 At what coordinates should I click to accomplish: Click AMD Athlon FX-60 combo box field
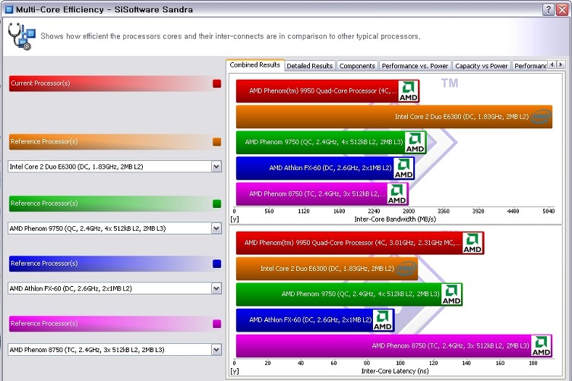[115, 288]
